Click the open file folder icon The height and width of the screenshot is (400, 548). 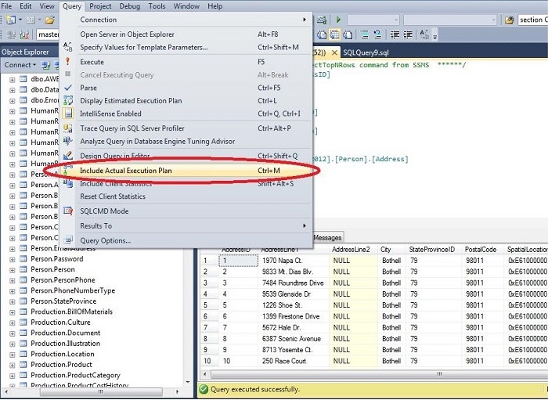[x=49, y=20]
